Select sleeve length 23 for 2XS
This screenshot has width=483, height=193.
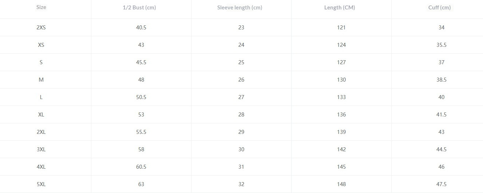click(x=241, y=28)
